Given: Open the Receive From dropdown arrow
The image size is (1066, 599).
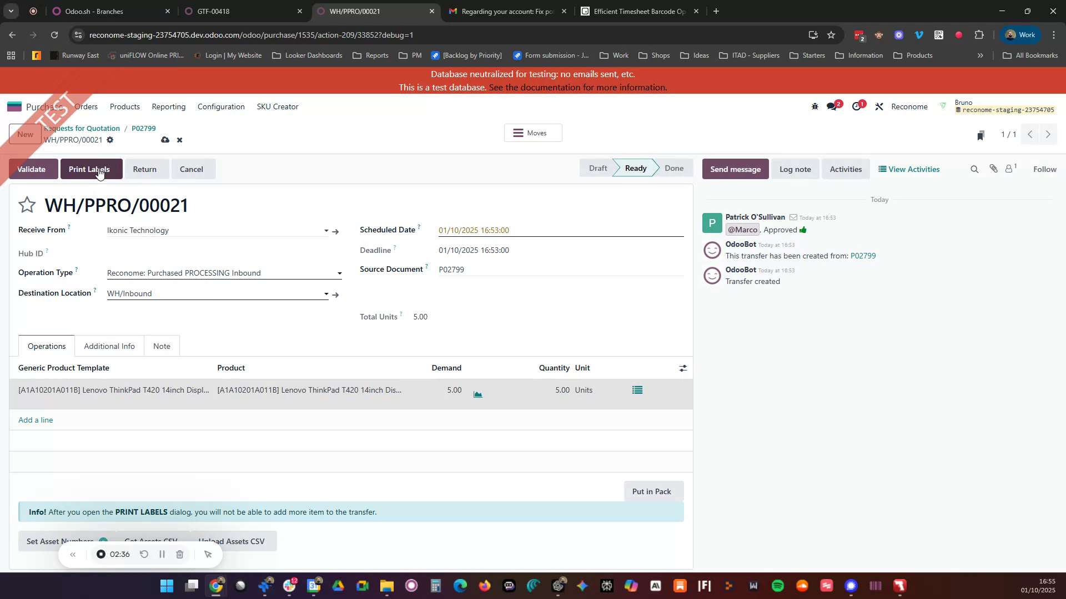Looking at the screenshot, I should [x=326, y=230].
